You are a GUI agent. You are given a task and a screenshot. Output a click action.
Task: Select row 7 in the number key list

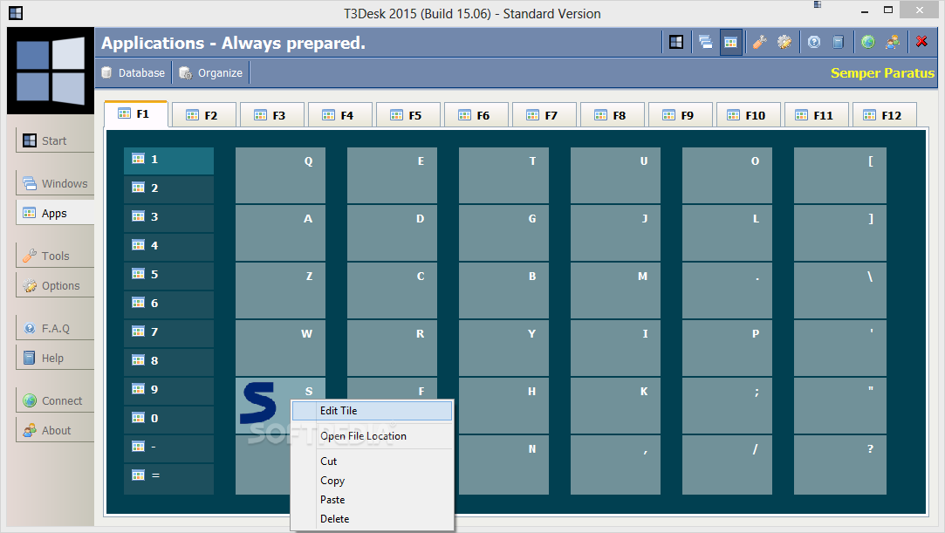(168, 332)
